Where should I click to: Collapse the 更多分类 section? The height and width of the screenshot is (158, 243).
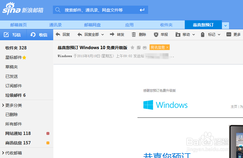[12, 105]
